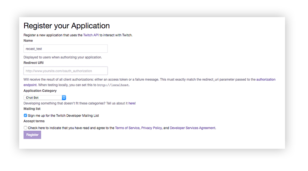Focus the Redirect URI input field

click(x=66, y=71)
